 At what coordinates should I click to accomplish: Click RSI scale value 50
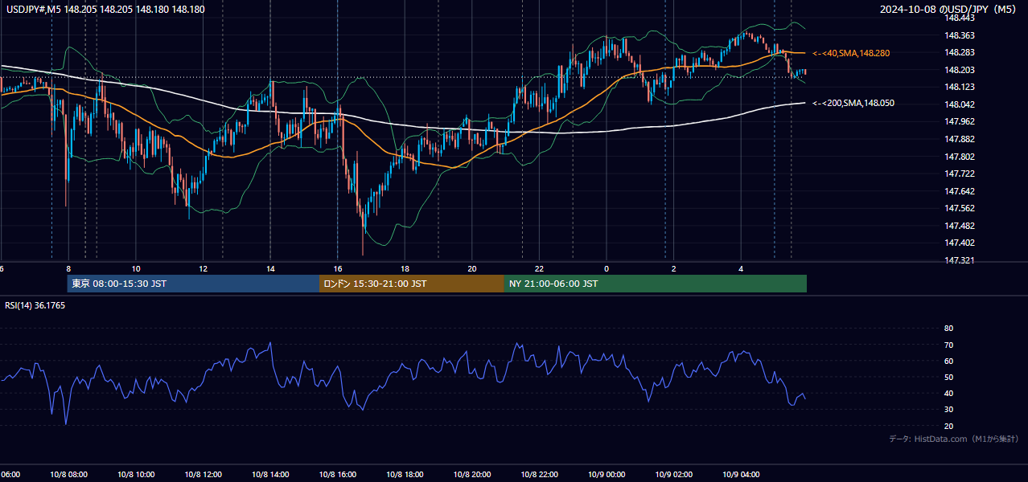pyautogui.click(x=948, y=377)
